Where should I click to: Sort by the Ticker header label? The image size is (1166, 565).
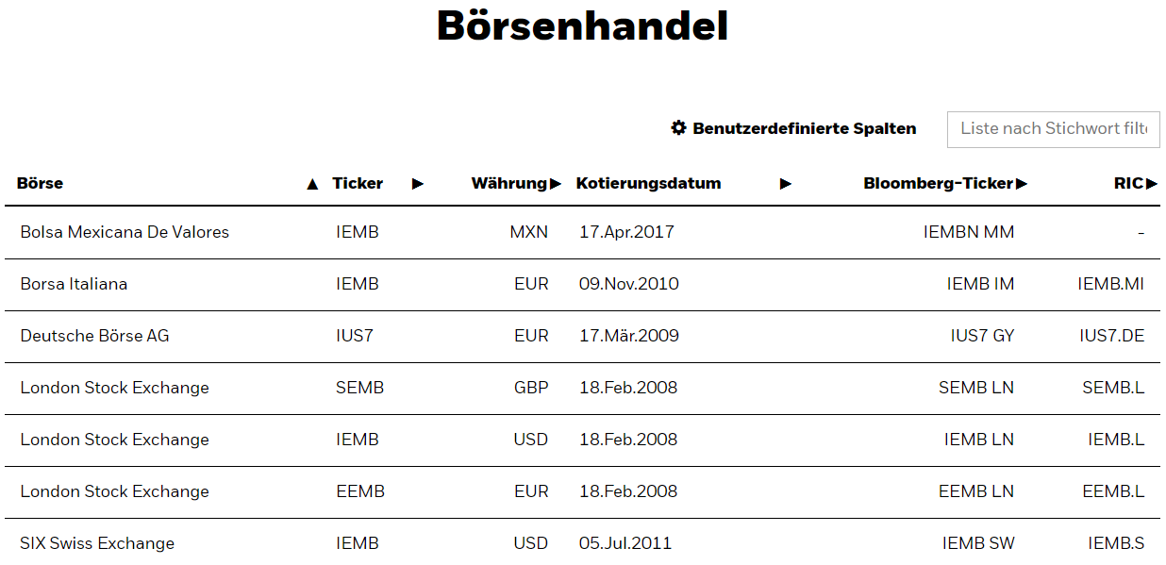pyautogui.click(x=358, y=184)
